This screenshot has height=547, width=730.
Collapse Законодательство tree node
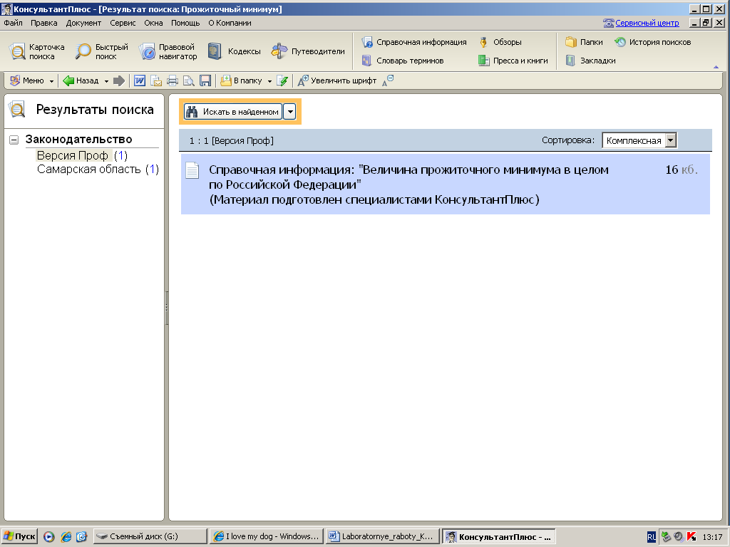pyautogui.click(x=14, y=140)
